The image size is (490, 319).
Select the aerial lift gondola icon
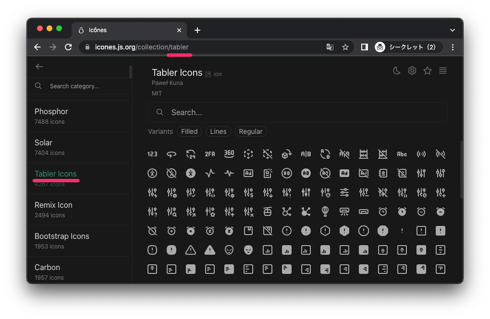[x=268, y=212]
